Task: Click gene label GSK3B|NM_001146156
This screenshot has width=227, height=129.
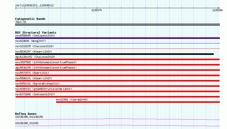Action: point(29,117)
